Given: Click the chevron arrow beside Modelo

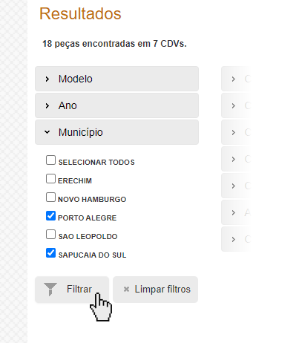Looking at the screenshot, I should pyautogui.click(x=47, y=79).
